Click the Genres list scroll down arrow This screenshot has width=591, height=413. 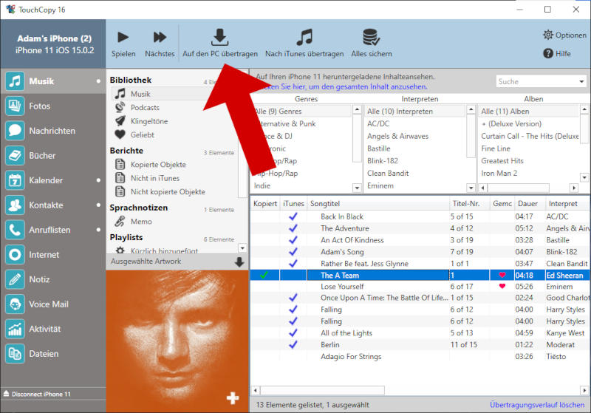[x=357, y=187]
